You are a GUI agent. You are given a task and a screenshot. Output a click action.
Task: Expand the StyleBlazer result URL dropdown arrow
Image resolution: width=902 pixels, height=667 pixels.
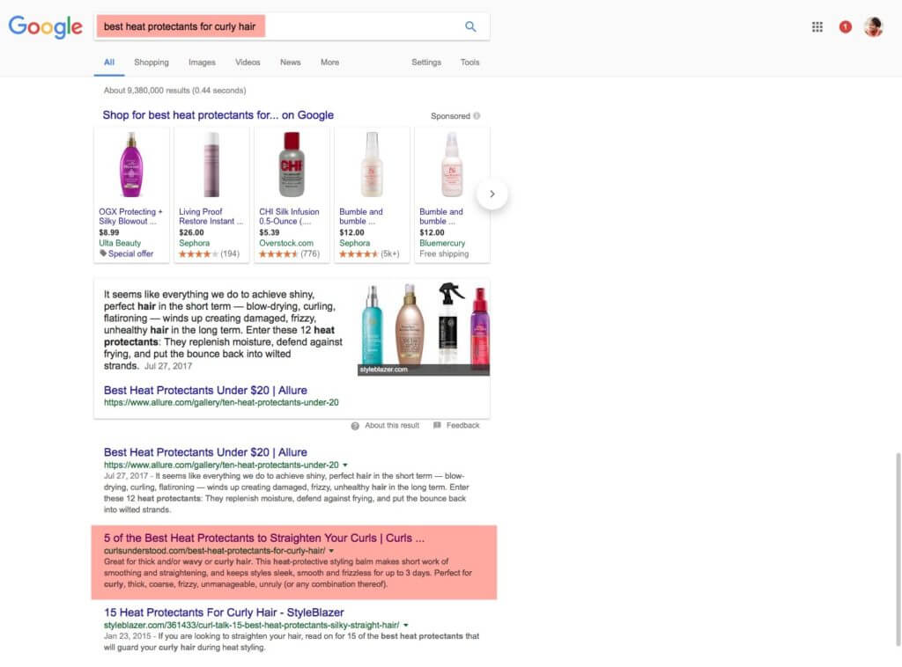pos(405,625)
